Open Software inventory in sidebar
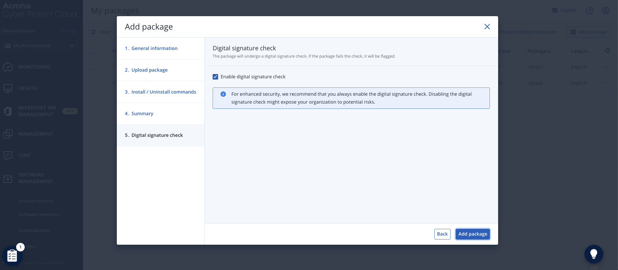 [39, 215]
